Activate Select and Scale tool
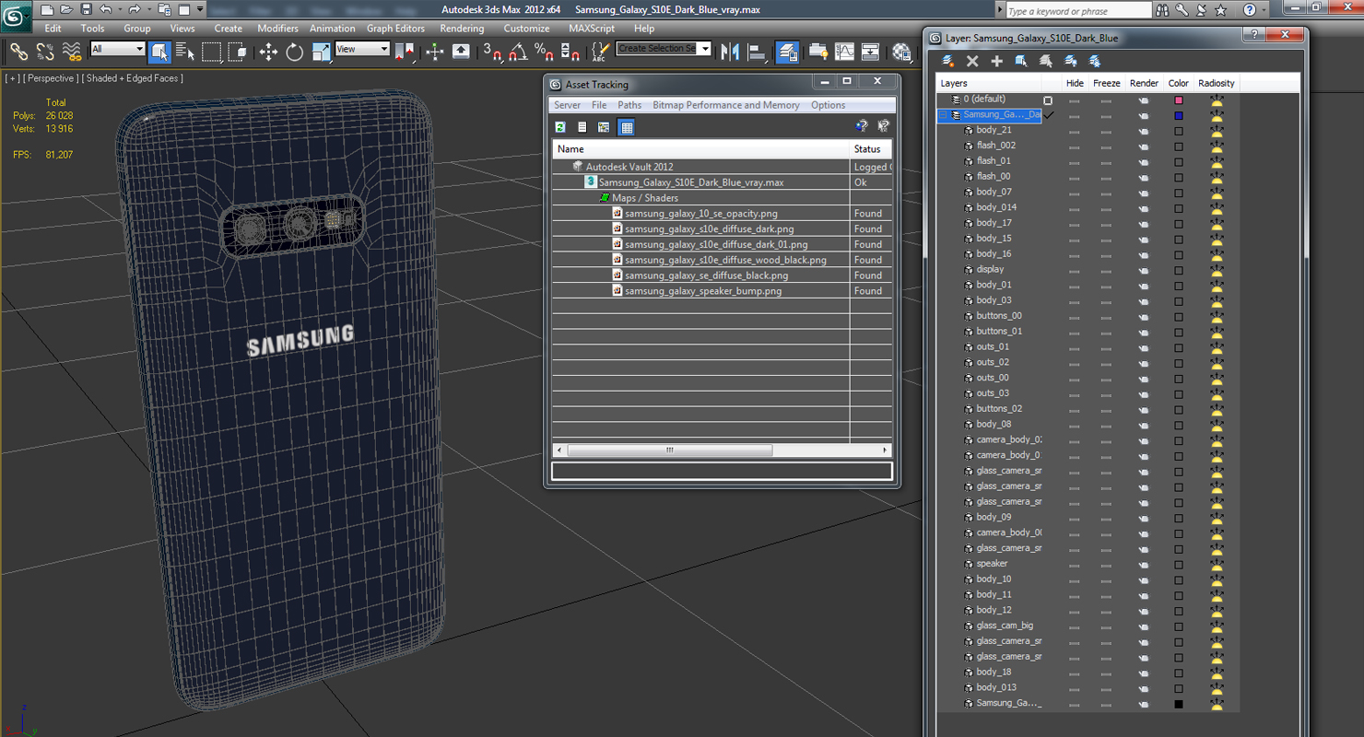 click(x=321, y=52)
